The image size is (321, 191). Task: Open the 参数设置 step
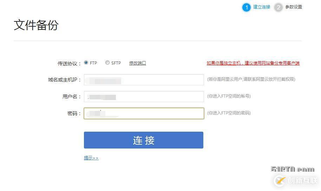coord(294,7)
